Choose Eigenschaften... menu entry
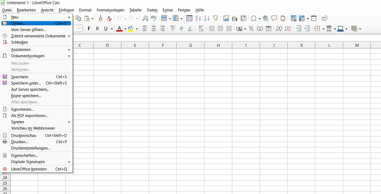381x194 pixels. (x=36, y=155)
